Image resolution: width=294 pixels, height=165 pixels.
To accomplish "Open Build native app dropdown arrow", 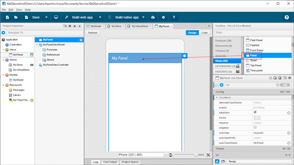I will [x=143, y=17].
